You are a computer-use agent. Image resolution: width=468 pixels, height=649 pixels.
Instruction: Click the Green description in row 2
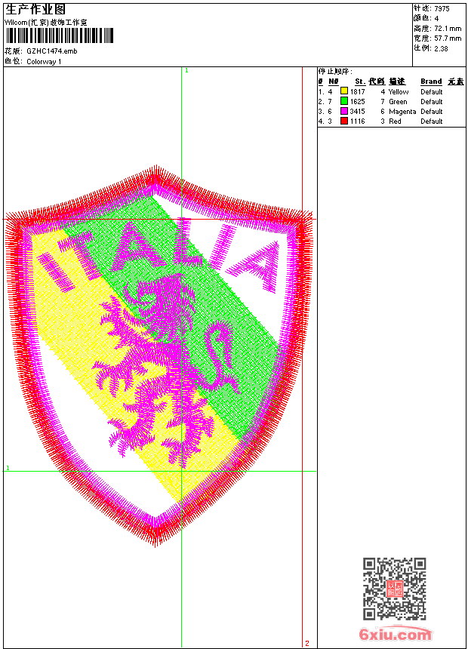pos(398,102)
